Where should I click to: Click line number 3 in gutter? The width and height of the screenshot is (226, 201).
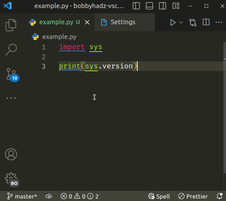click(43, 66)
